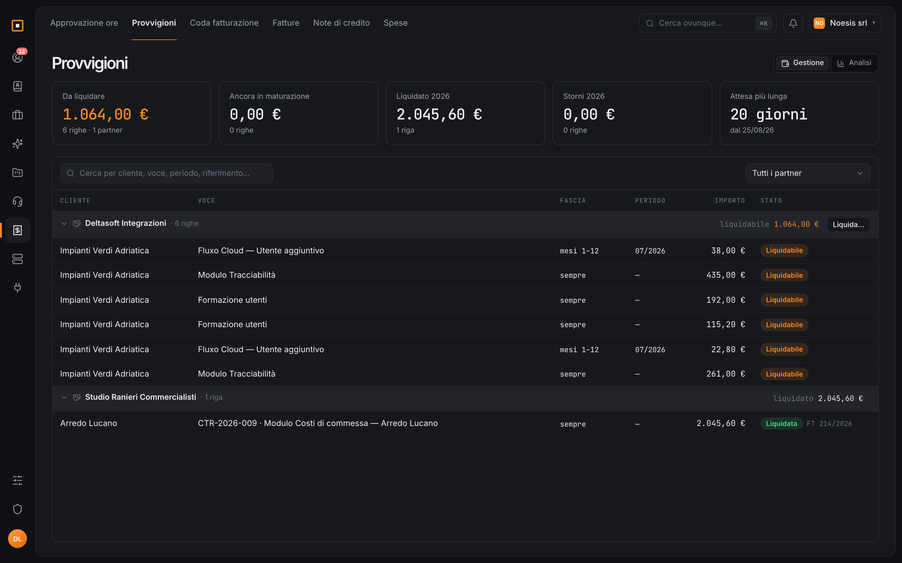
Task: Open the headset support sidebar icon
Action: (x=18, y=201)
